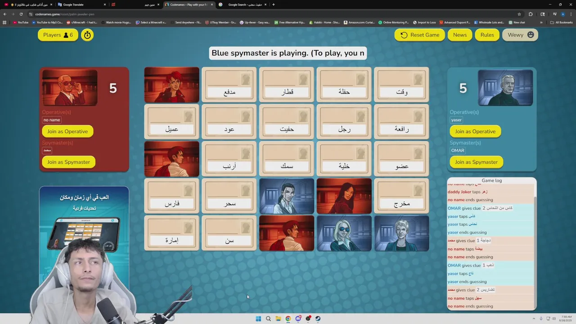The height and width of the screenshot is (324, 576).
Task: Click pin icon on عضو card
Action: pos(418,154)
